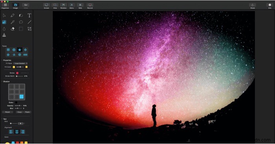This screenshot has height=144, width=275.
Task: Open the Info panel
Action: [x=270, y=6]
